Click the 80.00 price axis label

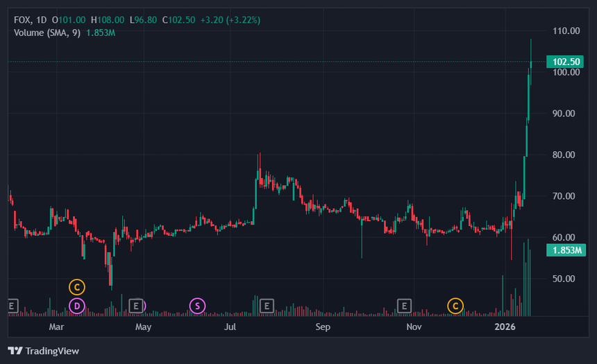[x=566, y=155]
